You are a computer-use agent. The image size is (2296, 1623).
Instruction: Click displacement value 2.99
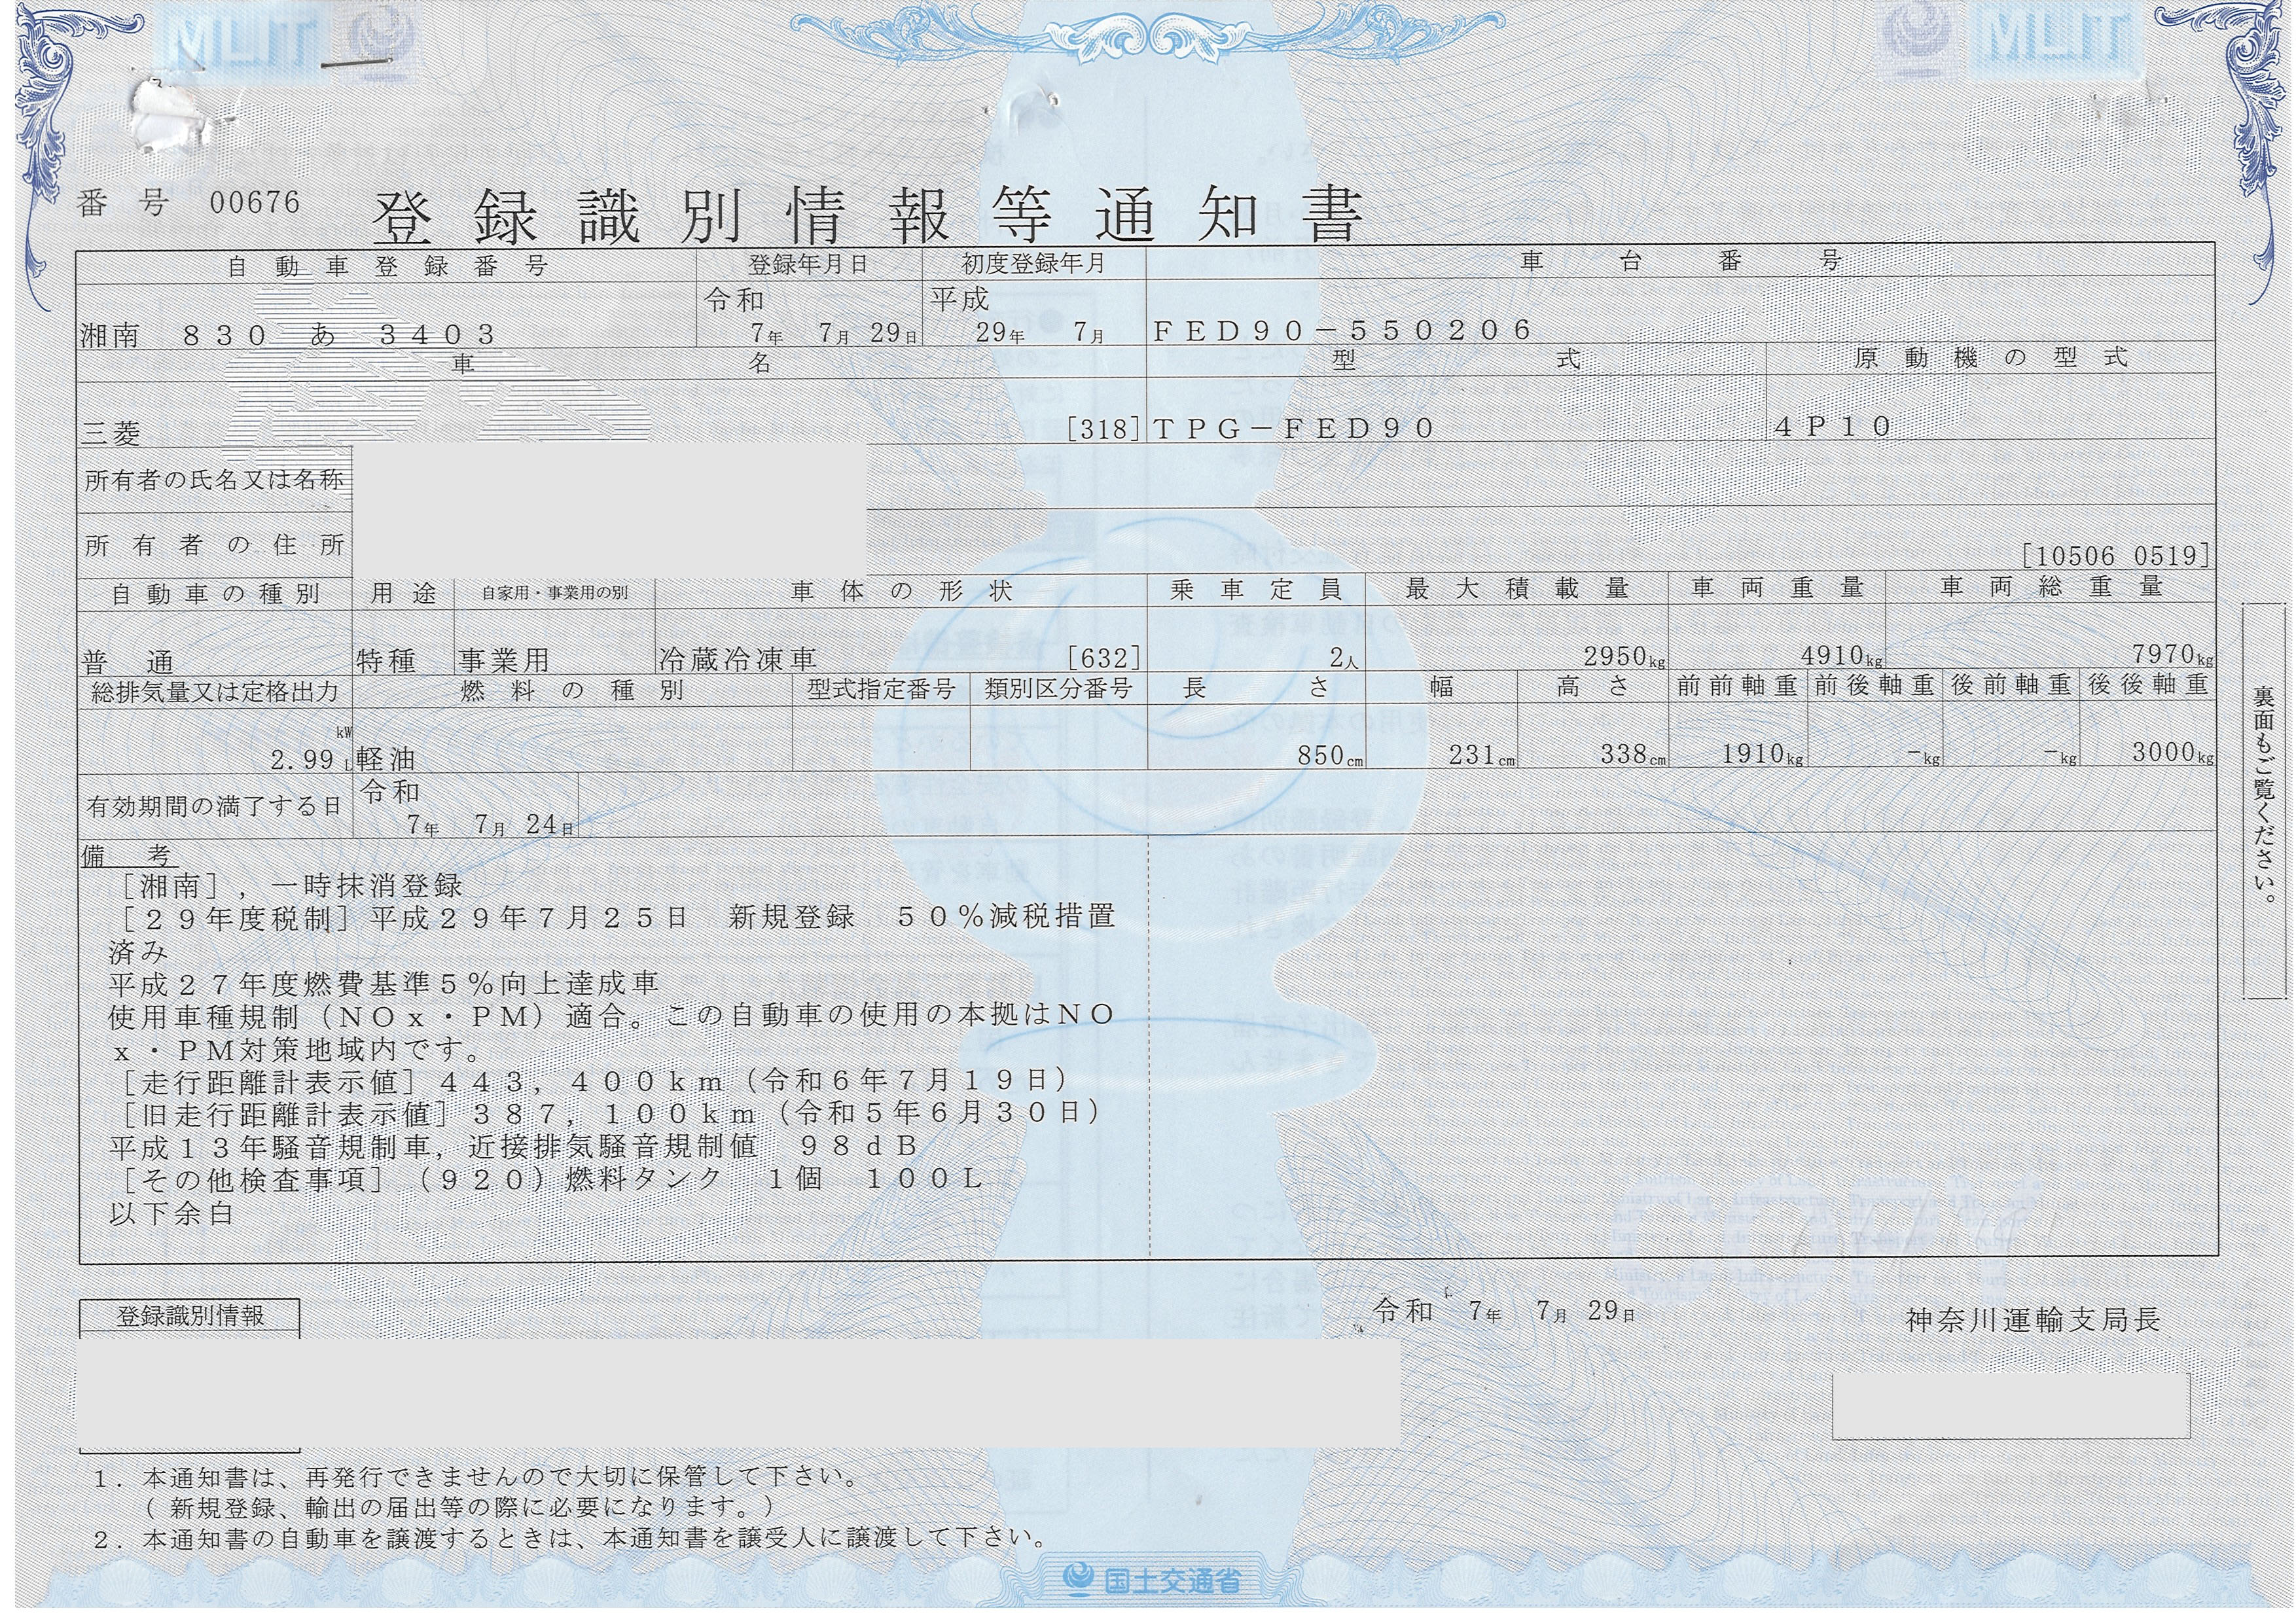[302, 760]
